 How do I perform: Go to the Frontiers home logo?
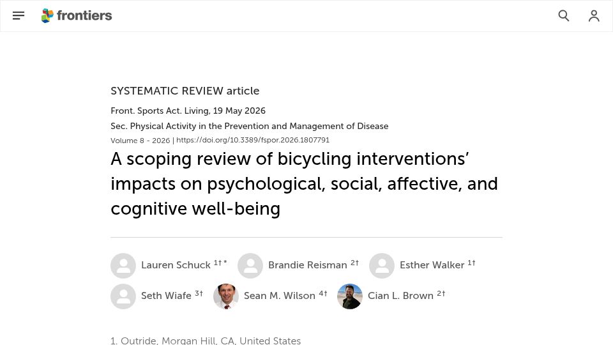[77, 15]
